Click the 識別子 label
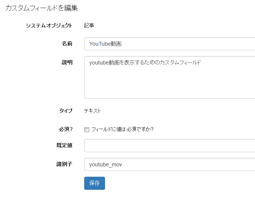 tap(64, 164)
